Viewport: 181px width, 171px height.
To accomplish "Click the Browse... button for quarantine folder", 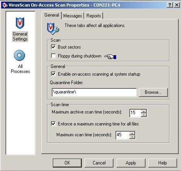I will pos(153,92).
